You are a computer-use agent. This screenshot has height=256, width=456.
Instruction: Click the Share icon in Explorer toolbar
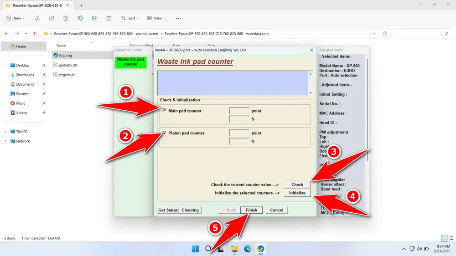click(x=94, y=18)
